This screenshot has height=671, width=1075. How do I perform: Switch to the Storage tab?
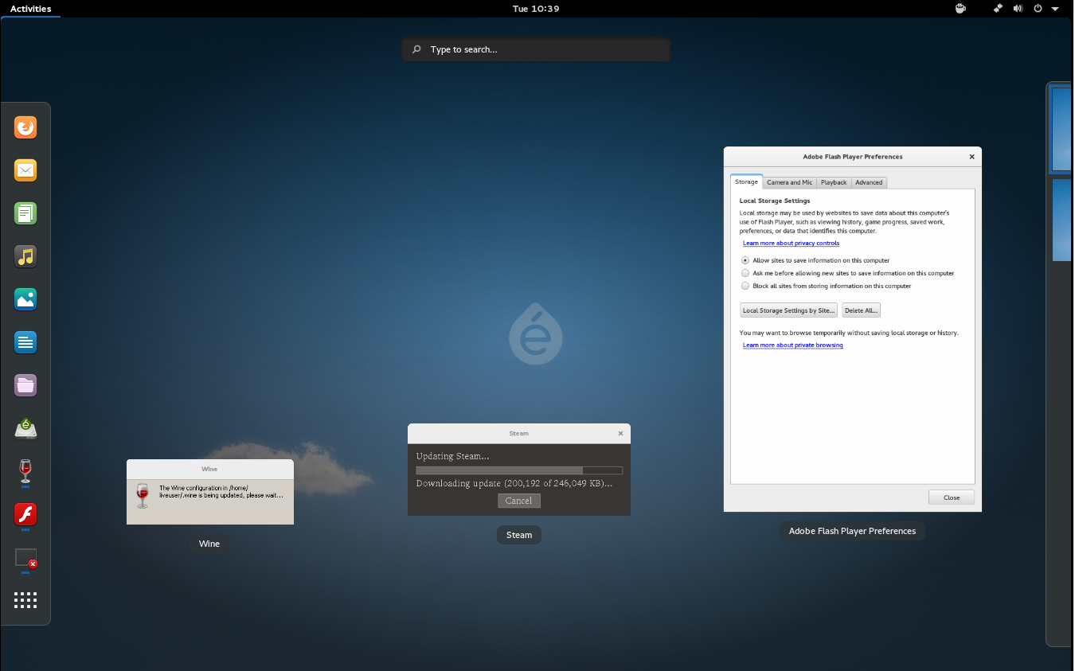(746, 182)
